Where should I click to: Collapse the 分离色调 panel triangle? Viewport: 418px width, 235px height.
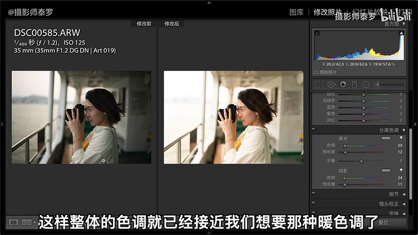tap(404, 130)
